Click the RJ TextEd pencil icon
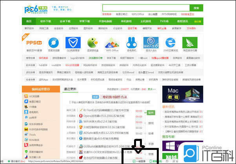The image size is (236, 164). tap(81, 110)
